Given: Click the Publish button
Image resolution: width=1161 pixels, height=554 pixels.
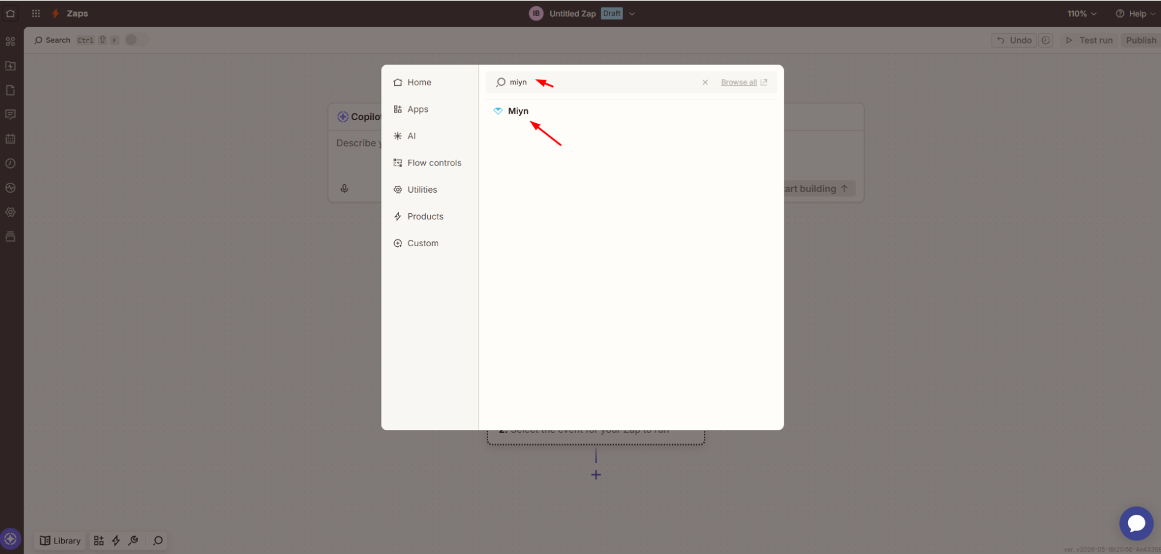Looking at the screenshot, I should pyautogui.click(x=1140, y=40).
